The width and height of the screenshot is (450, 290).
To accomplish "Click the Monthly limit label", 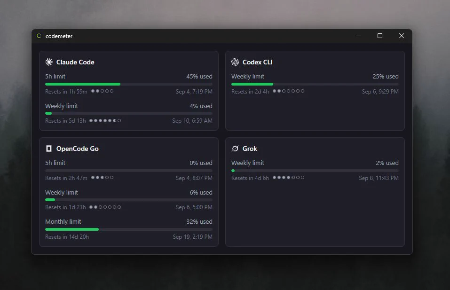I will click(x=63, y=221).
